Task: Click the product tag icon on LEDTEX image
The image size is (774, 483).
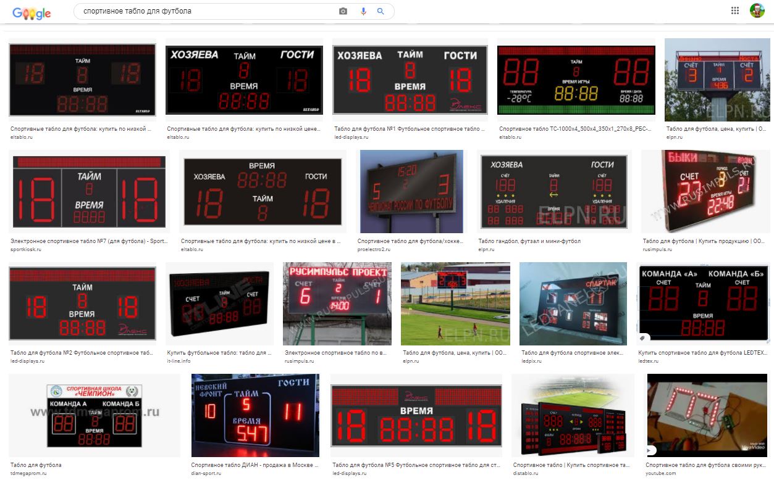Action: pos(642,338)
